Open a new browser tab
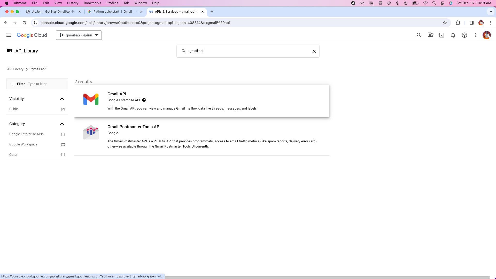496x279 pixels. (212, 12)
